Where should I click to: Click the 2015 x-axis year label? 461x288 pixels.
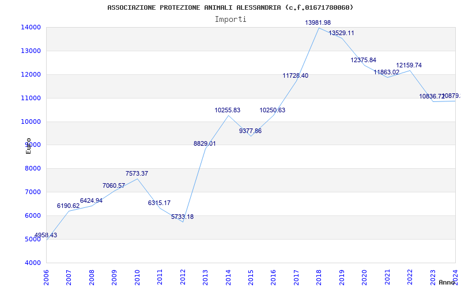[x=251, y=277]
